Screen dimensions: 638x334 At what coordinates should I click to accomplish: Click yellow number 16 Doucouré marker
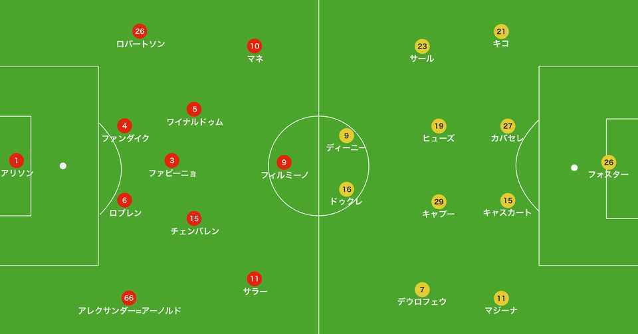pyautogui.click(x=346, y=189)
